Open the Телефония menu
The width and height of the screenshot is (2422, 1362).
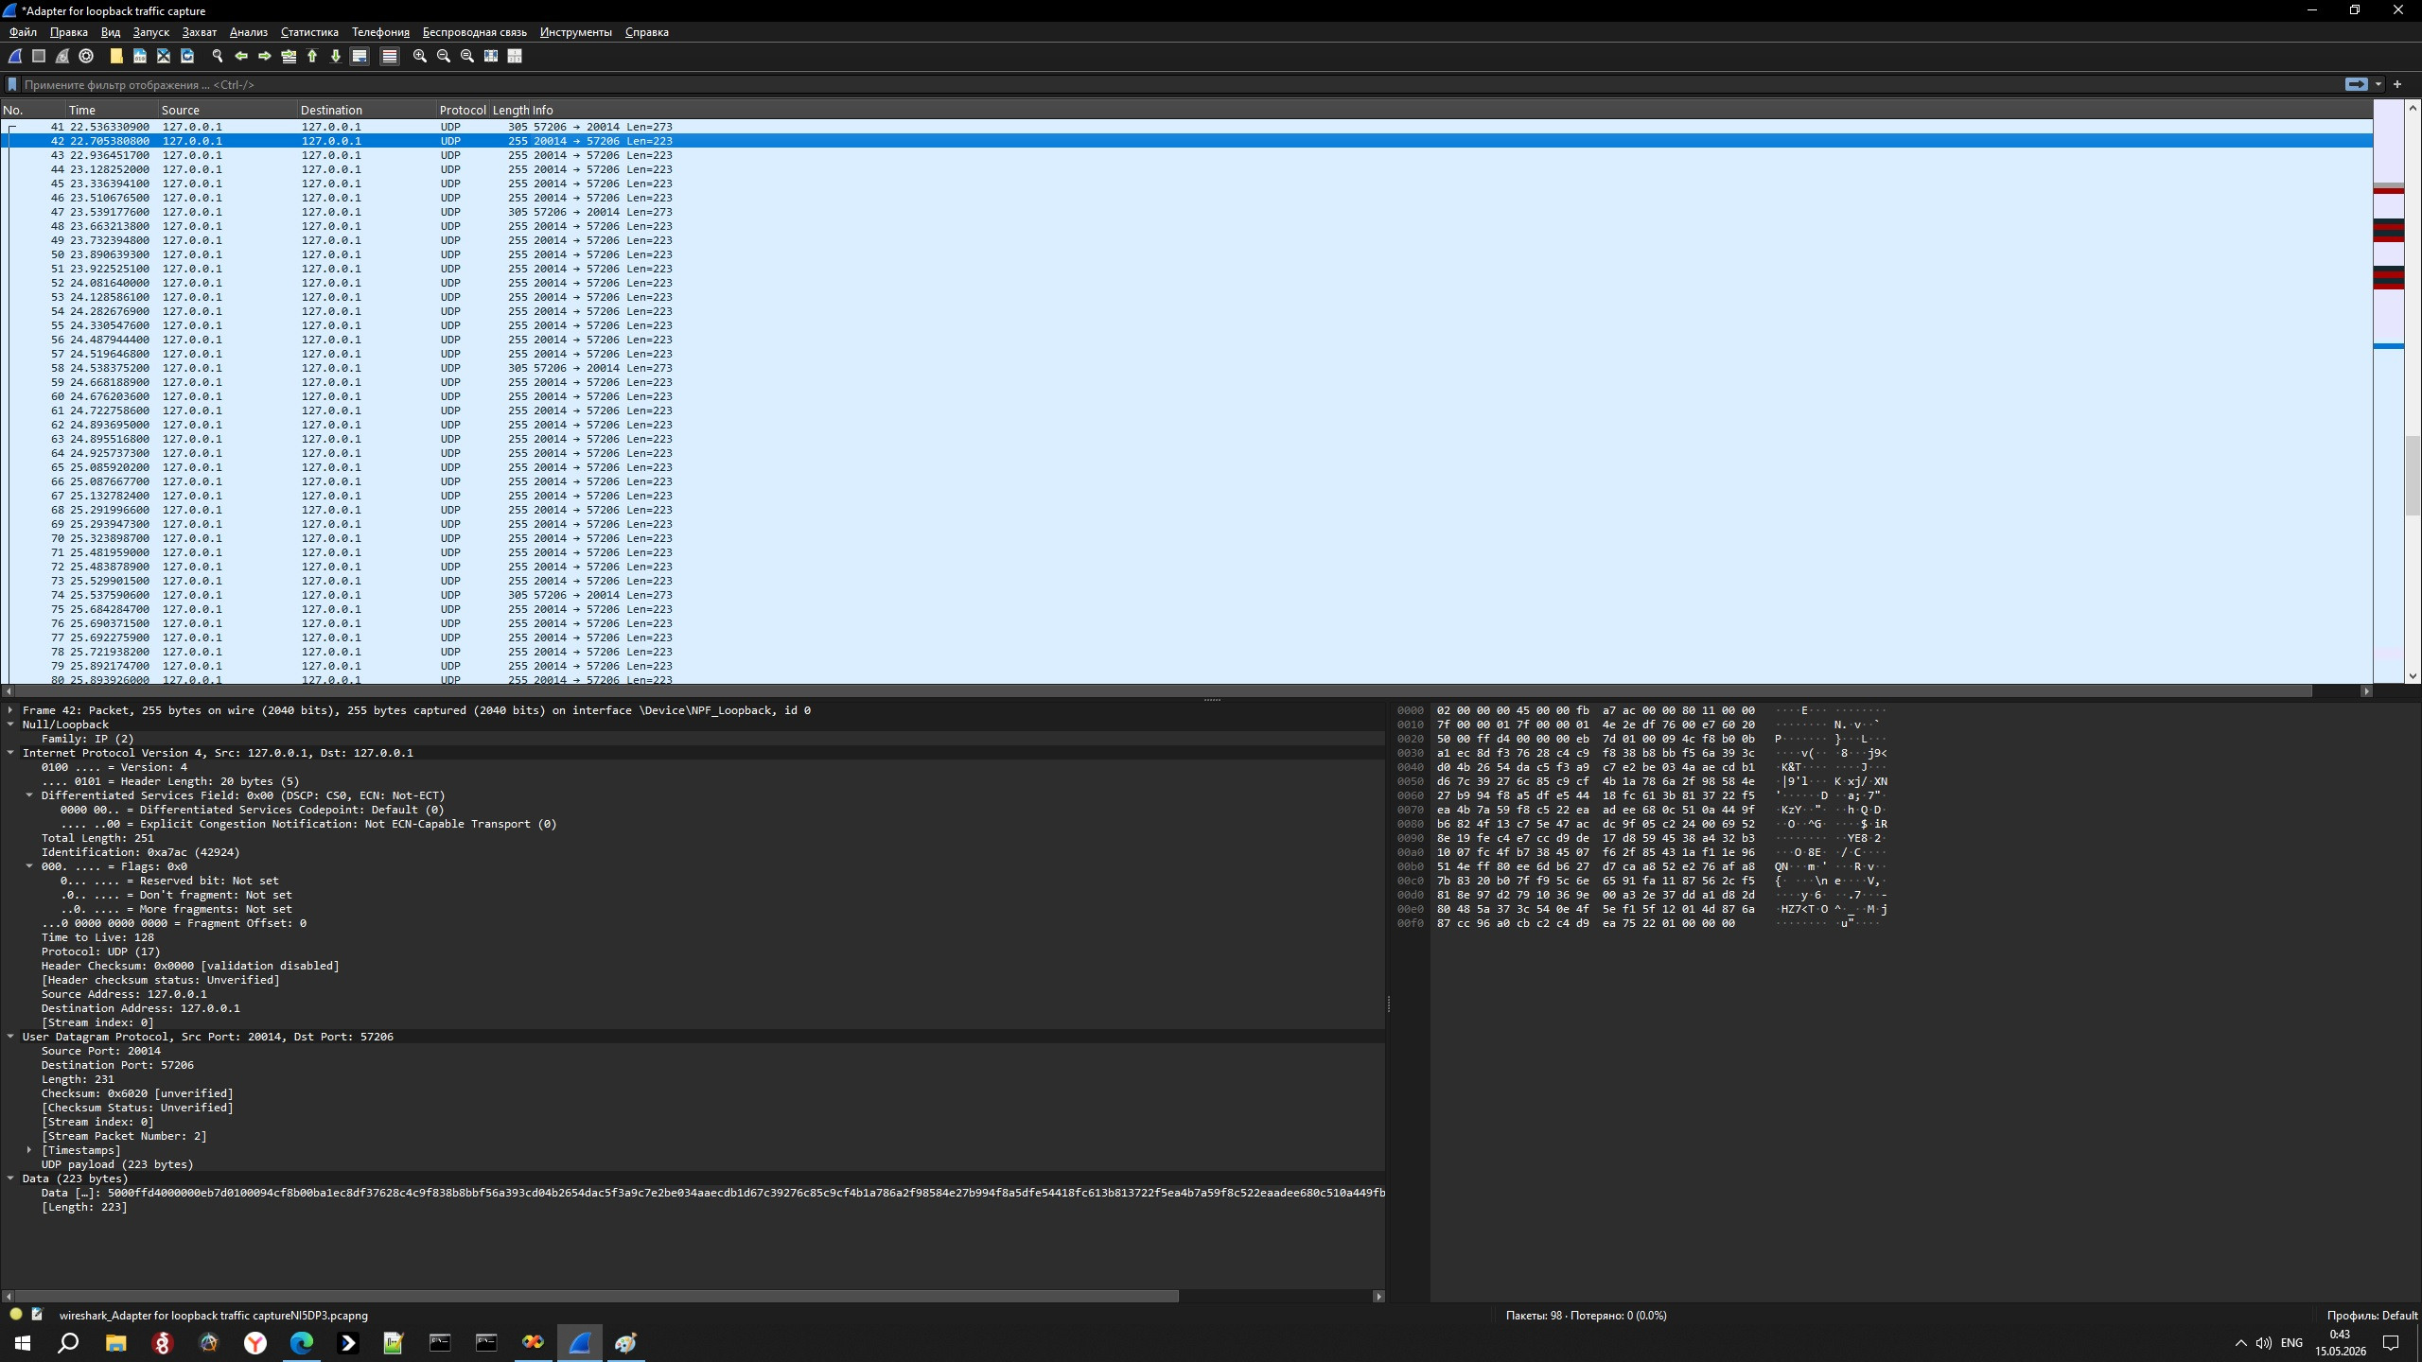380,32
